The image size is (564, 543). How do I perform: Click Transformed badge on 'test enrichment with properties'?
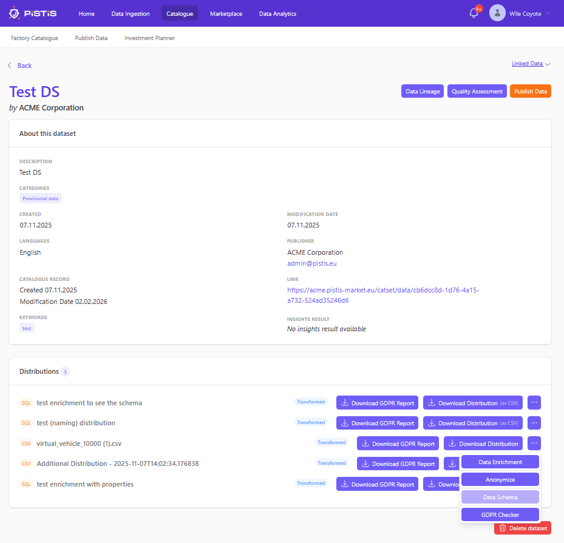point(311,483)
